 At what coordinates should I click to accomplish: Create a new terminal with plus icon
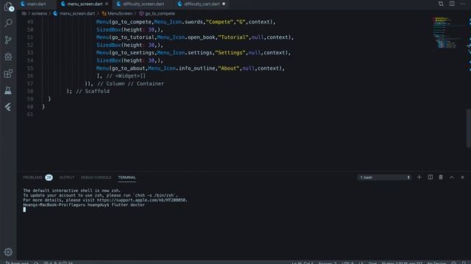419,177
